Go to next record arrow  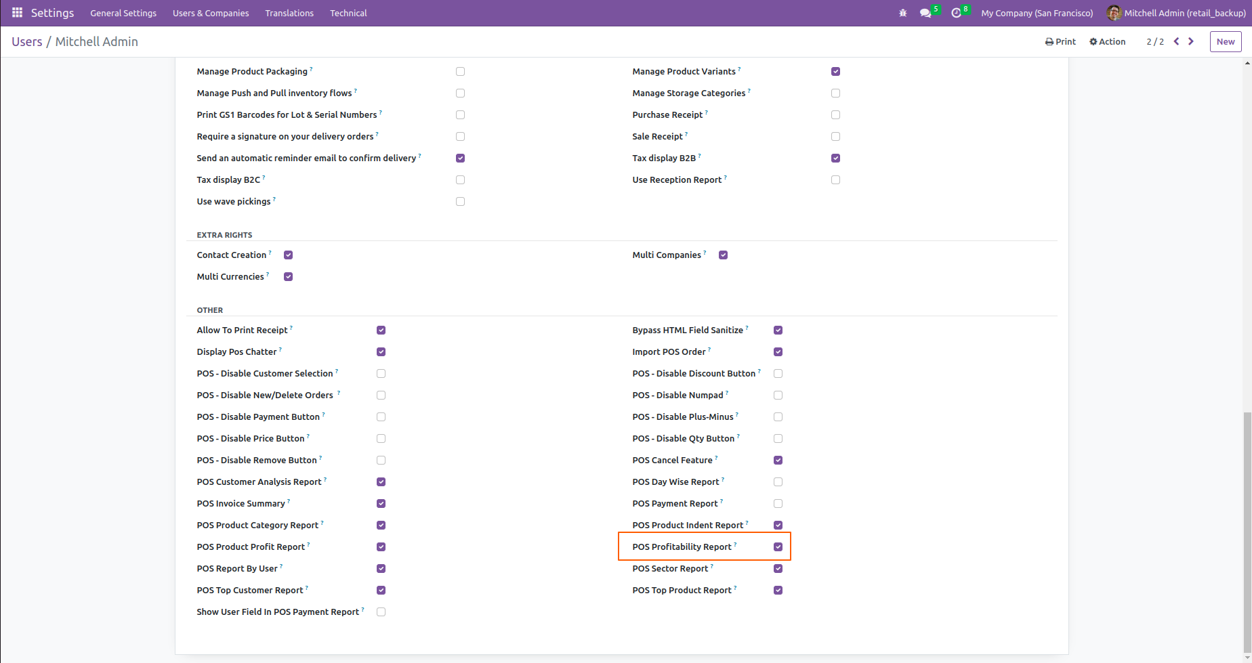pos(1191,41)
